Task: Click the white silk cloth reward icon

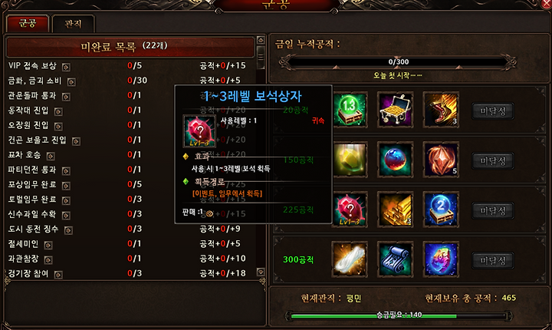Action: pyautogui.click(x=350, y=260)
